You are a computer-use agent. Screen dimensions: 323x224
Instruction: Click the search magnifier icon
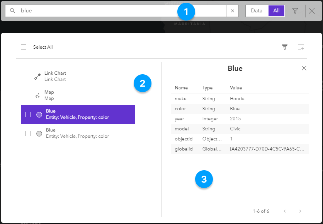click(12, 11)
